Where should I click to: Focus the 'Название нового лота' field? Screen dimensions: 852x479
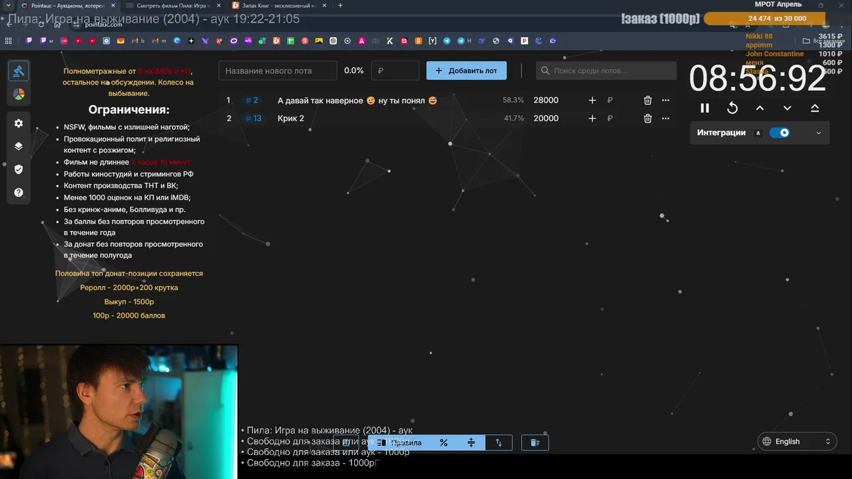coord(278,71)
